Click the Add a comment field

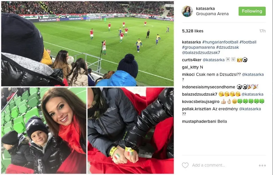(x=209, y=165)
